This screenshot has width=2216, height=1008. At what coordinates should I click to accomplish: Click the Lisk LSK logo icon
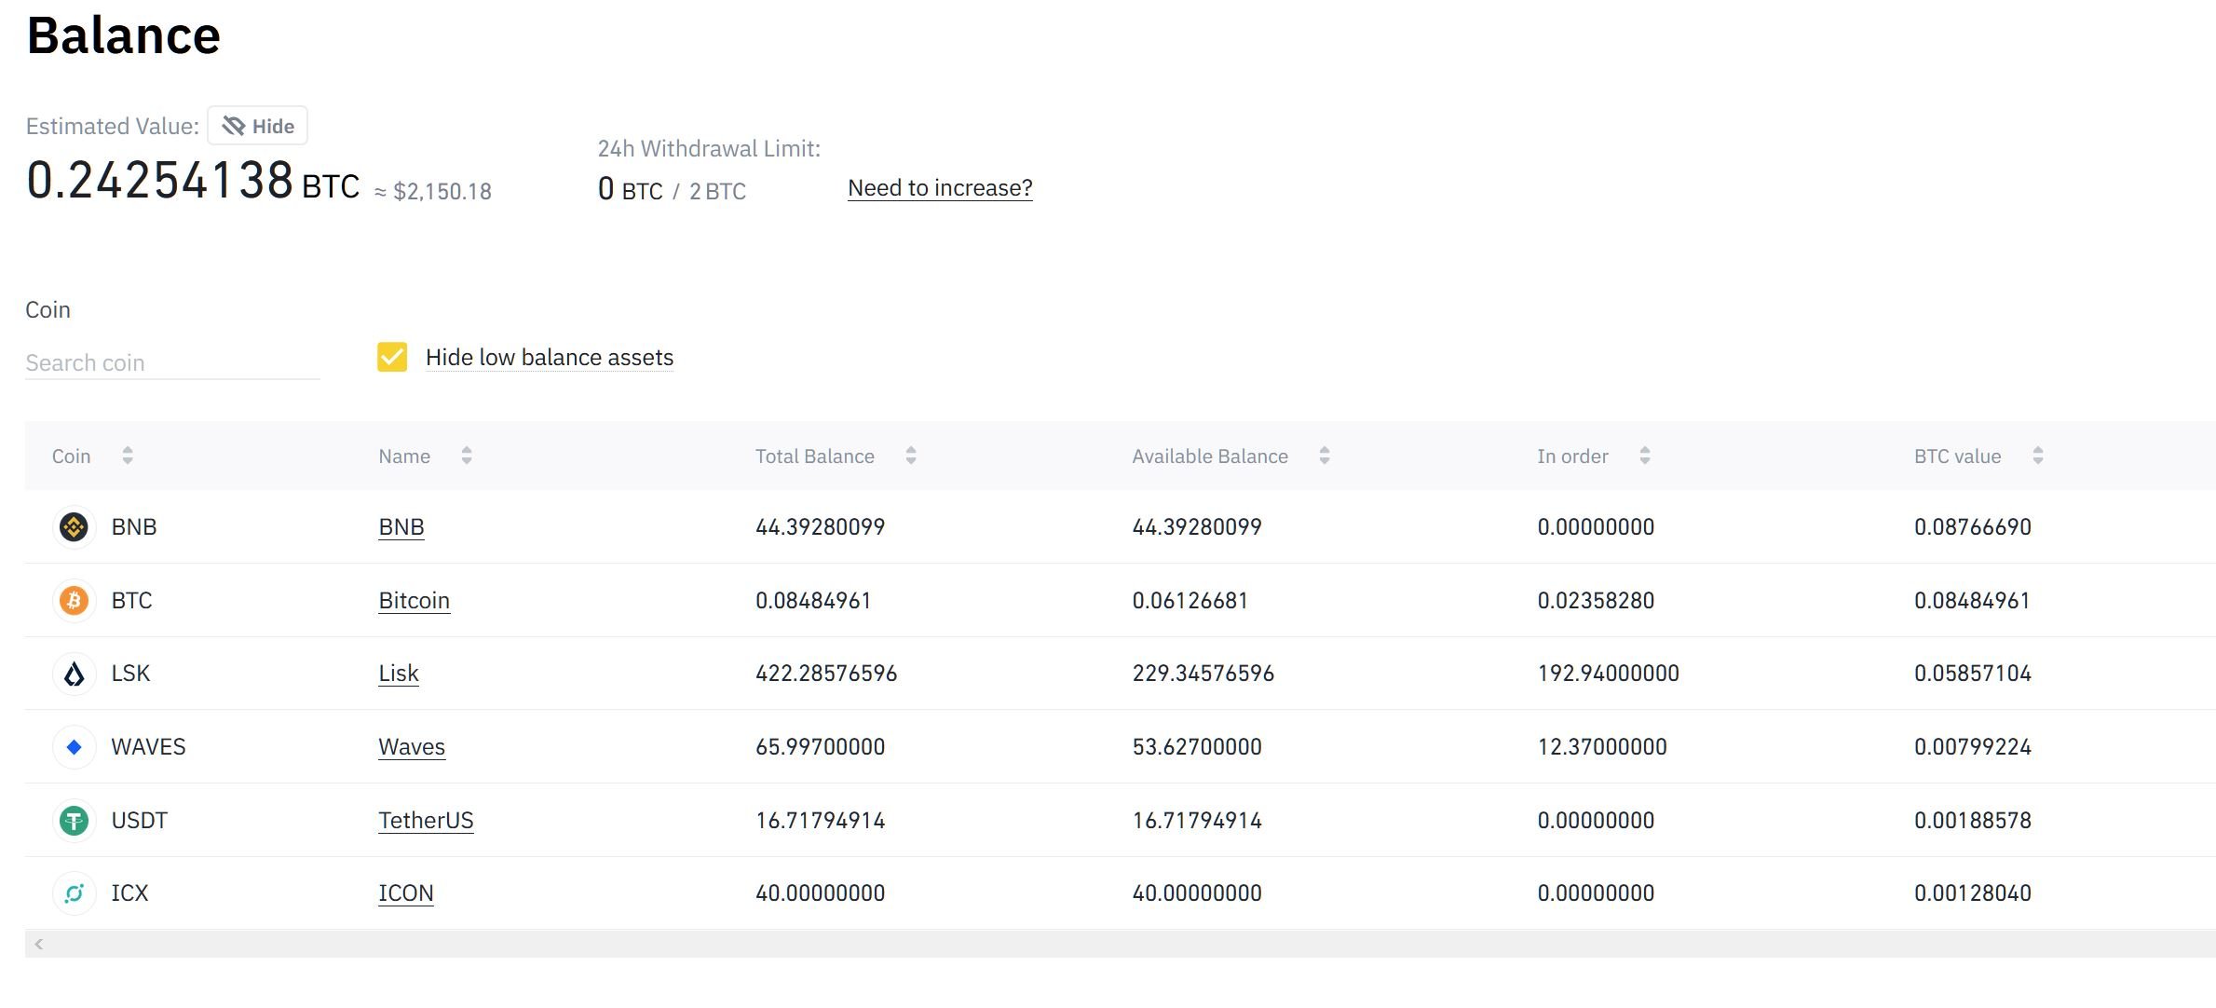tap(74, 674)
